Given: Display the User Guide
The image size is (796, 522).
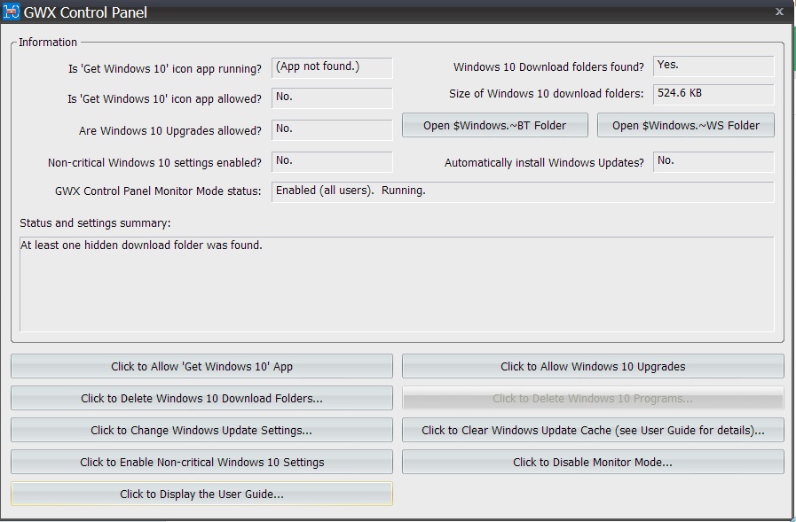Looking at the screenshot, I should [201, 494].
